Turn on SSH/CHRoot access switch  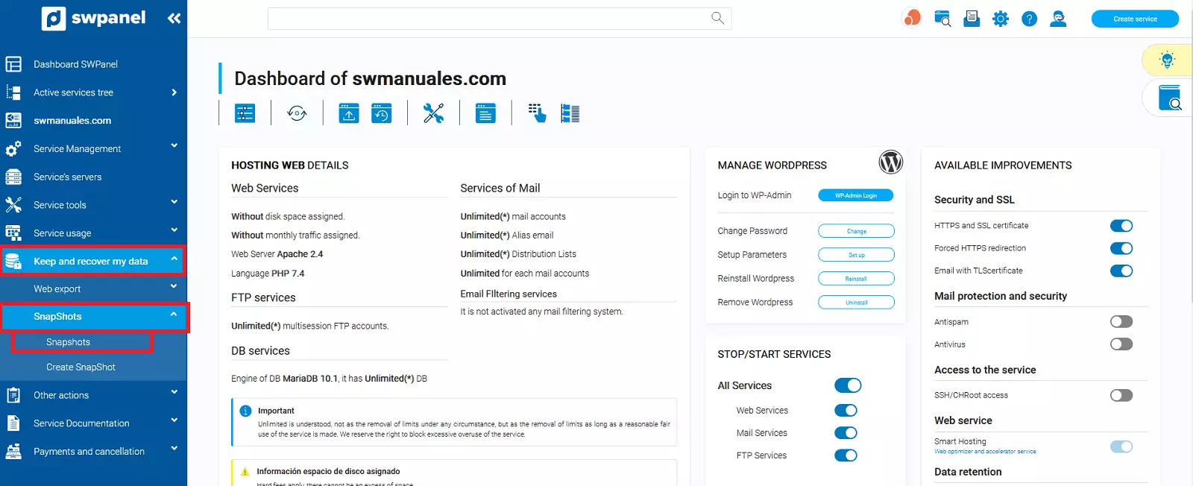[x=1121, y=395]
